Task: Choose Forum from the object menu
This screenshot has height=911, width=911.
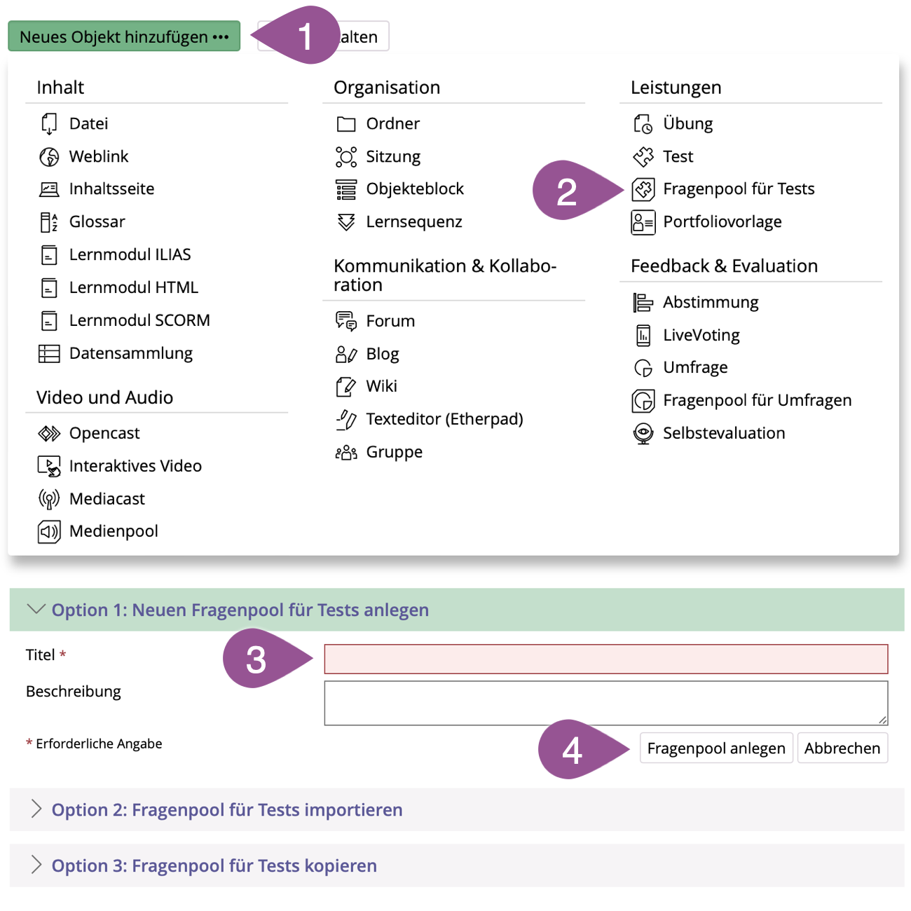Action: pos(390,321)
